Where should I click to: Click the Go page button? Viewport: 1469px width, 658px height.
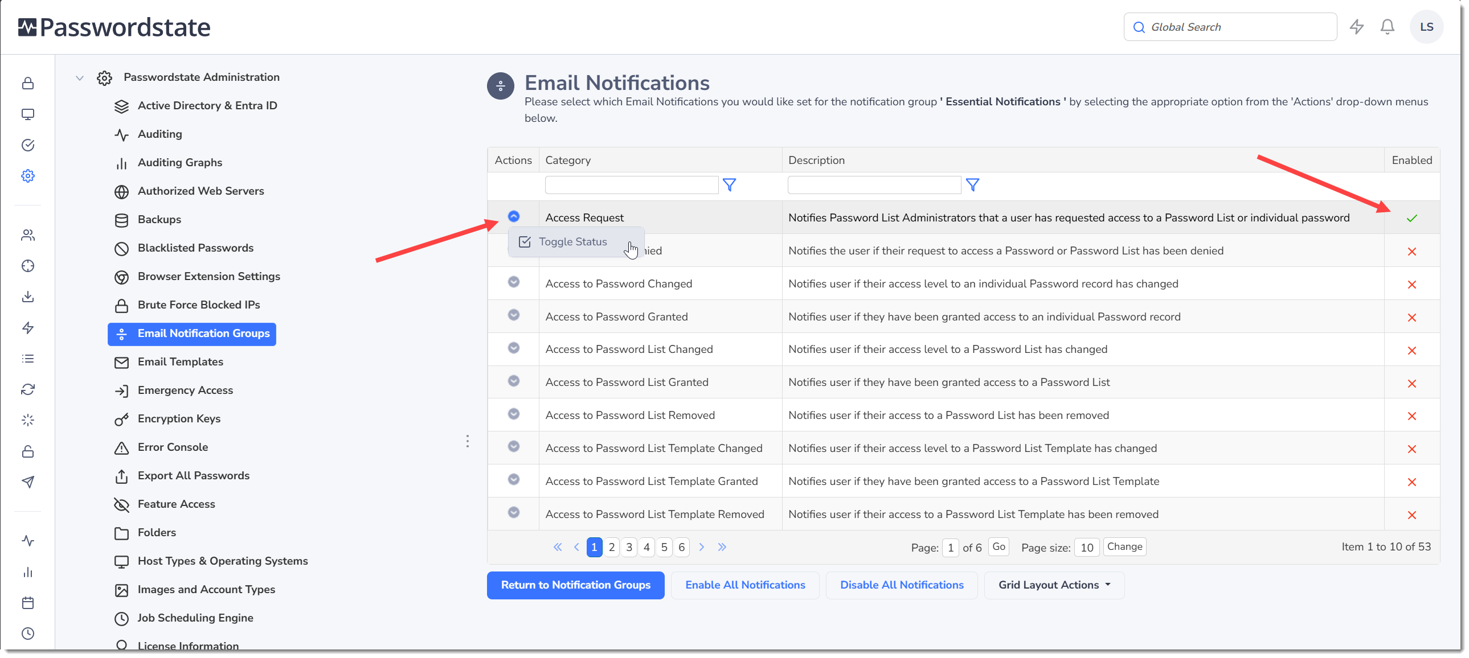(998, 546)
